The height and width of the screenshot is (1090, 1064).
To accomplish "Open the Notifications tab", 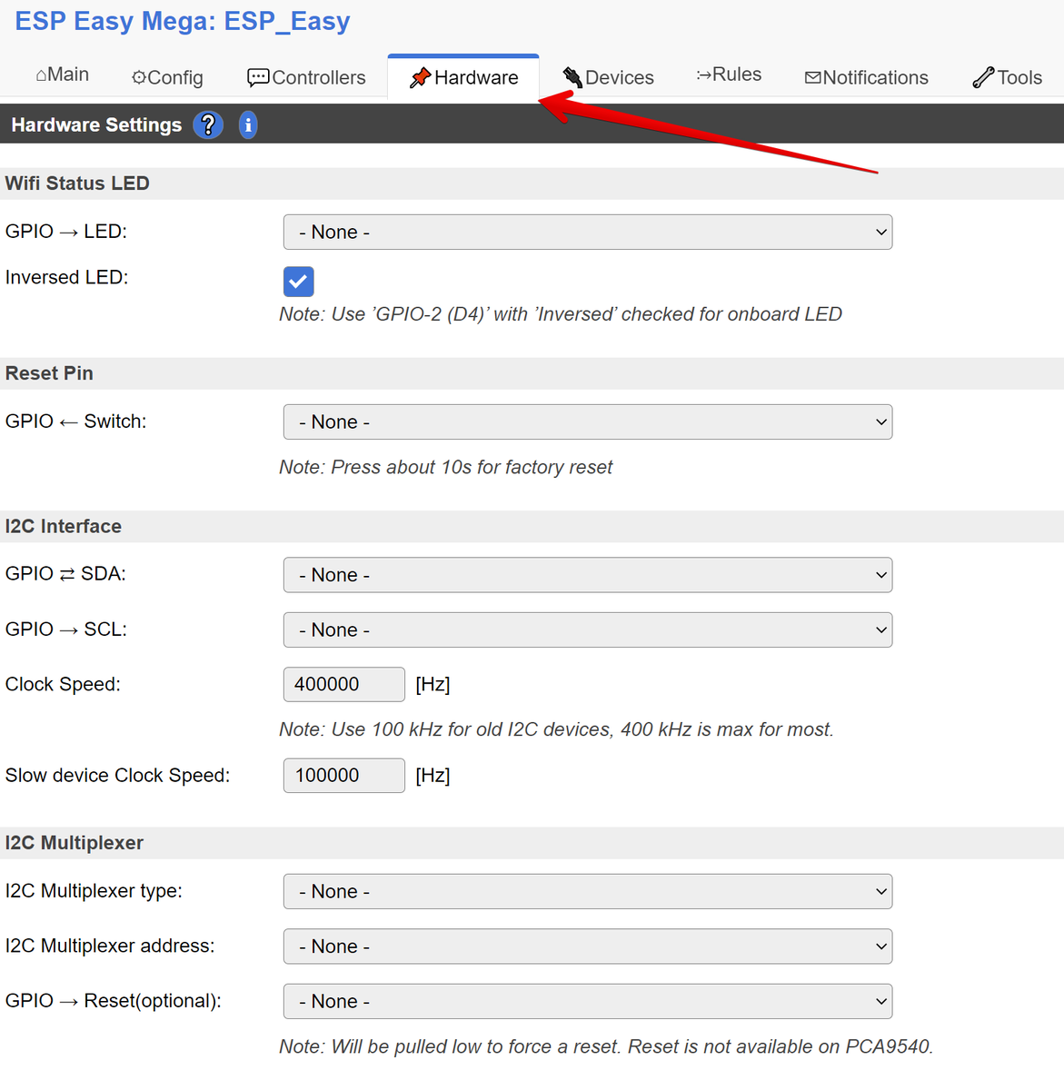I will click(x=867, y=77).
